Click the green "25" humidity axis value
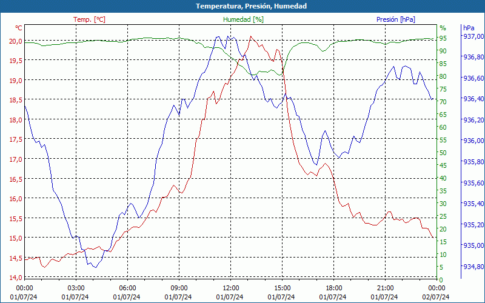 click(x=443, y=216)
